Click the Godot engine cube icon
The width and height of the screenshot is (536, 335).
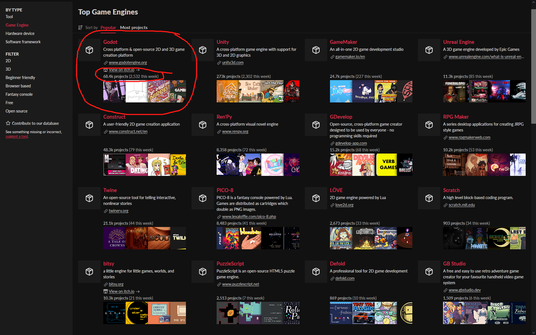[x=89, y=50]
